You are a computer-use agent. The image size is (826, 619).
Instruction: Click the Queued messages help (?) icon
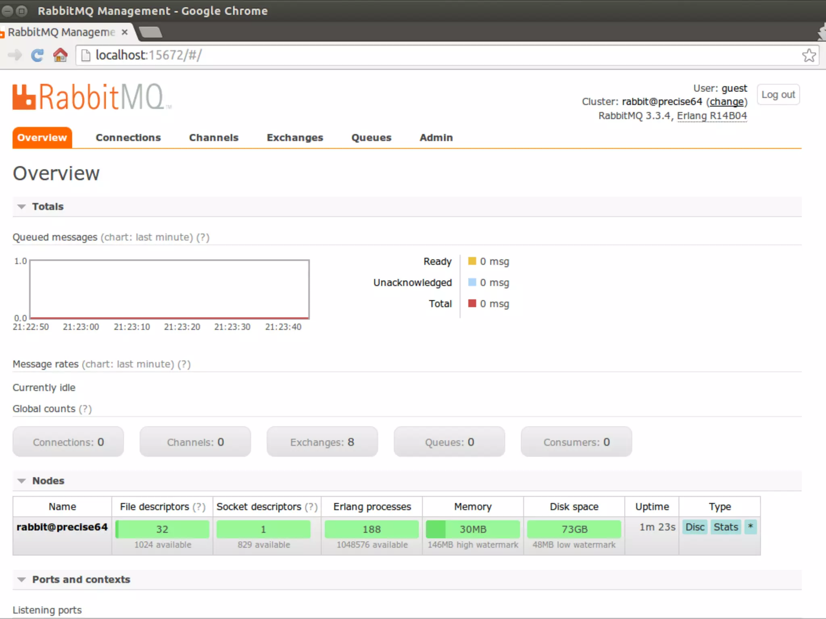pos(203,237)
